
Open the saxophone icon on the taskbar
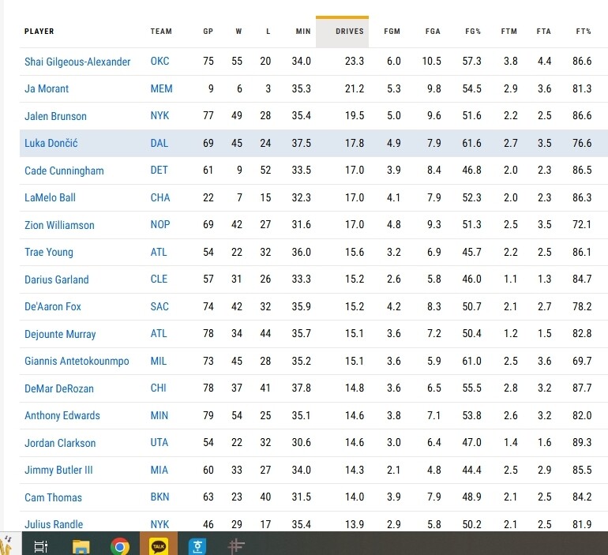(6, 546)
